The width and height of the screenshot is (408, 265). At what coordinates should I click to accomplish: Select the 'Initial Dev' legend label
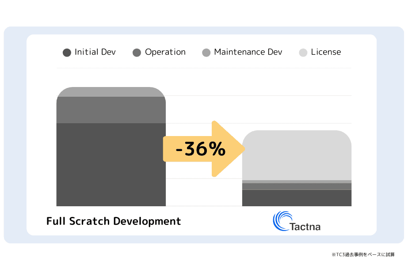point(95,52)
